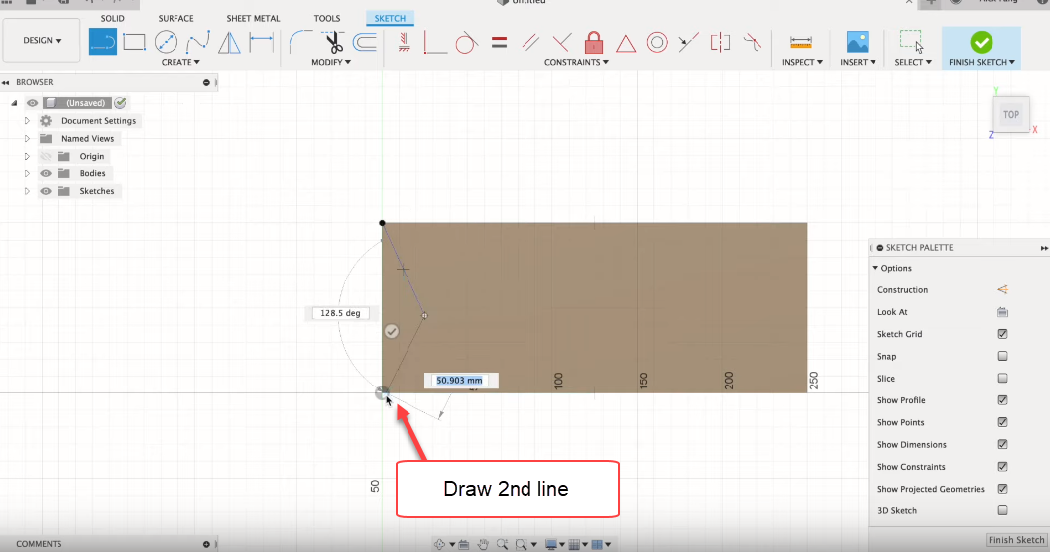Select the Center Diameter Circle tool
This screenshot has height=552, width=1050.
166,43
